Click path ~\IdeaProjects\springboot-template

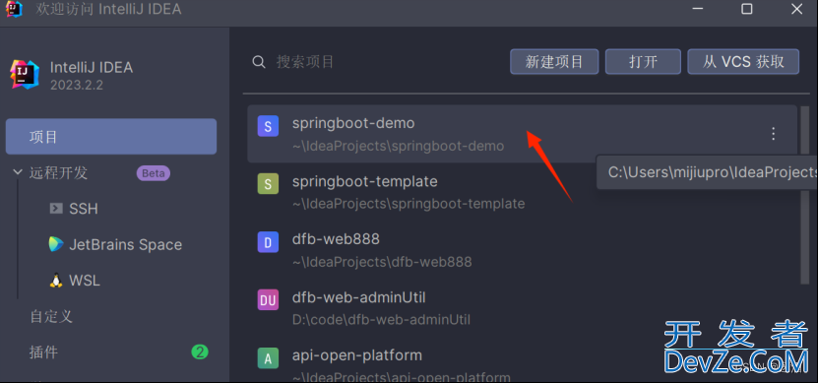[409, 204]
